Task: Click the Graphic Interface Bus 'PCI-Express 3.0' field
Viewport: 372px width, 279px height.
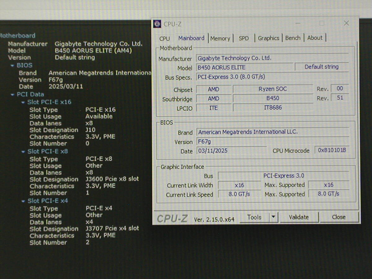Action: coord(284,176)
